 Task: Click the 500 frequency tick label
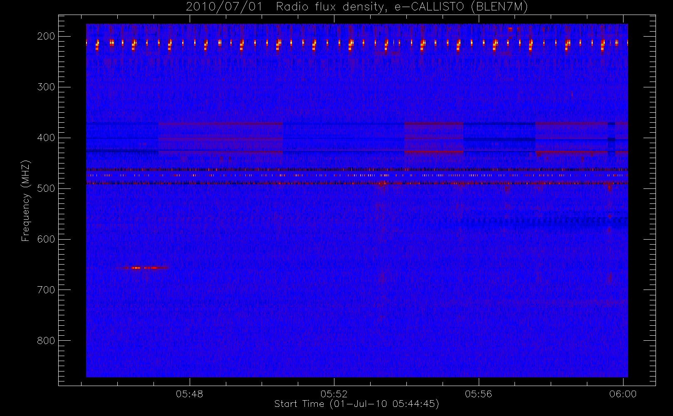(46, 188)
